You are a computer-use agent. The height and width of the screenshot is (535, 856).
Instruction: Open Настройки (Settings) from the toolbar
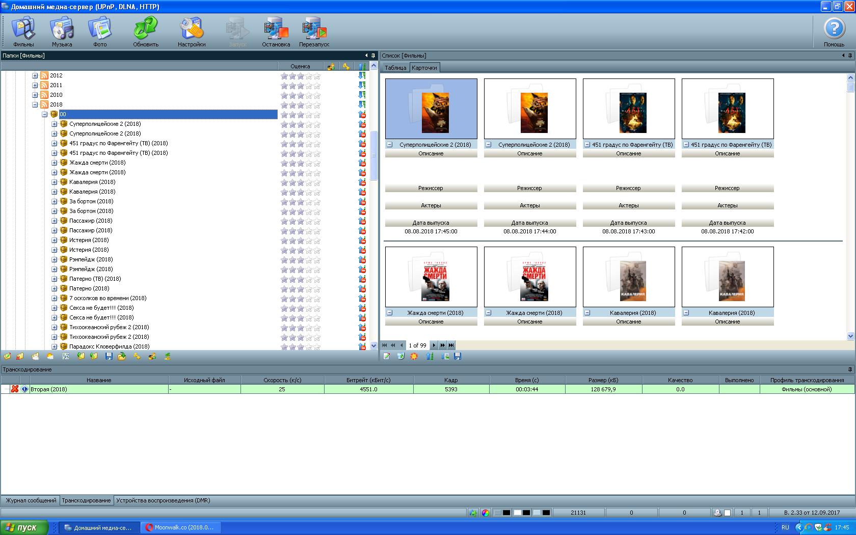192,32
